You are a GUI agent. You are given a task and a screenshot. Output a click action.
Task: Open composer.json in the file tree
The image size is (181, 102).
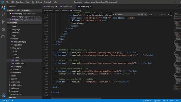pos(17,94)
